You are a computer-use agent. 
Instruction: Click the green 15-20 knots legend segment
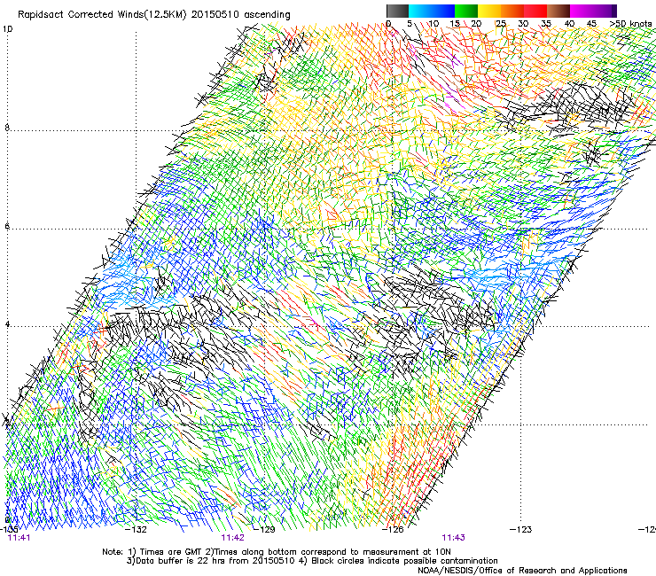pyautogui.click(x=466, y=11)
